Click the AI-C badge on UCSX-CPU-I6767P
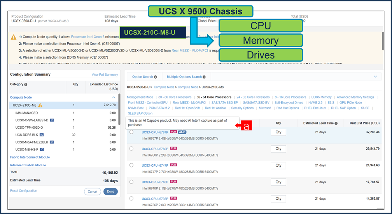The height and width of the screenshot is (214, 392). tap(182, 132)
